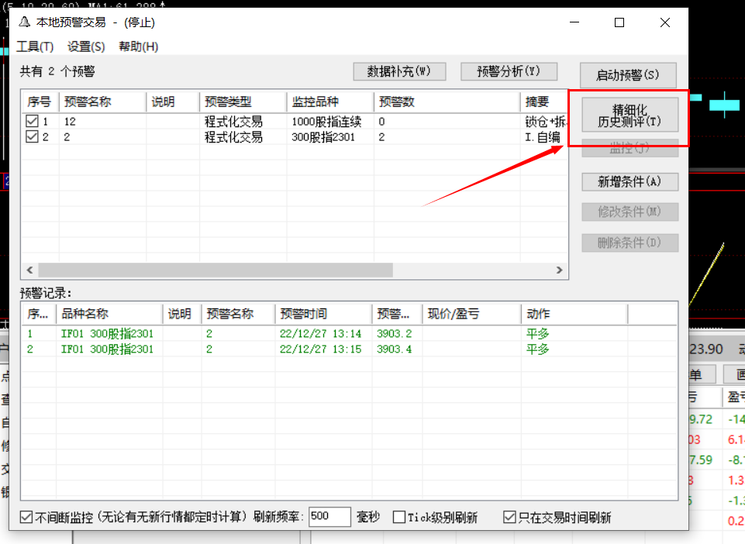This screenshot has height=544, width=745.
Task: Enable Tick级别刷新 checkbox
Action: 399,518
